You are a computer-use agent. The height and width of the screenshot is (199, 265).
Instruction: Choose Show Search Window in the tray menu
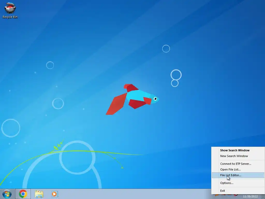(x=238, y=150)
